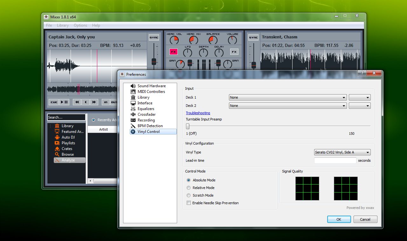Click the HEAD VOL knob

click(174, 40)
